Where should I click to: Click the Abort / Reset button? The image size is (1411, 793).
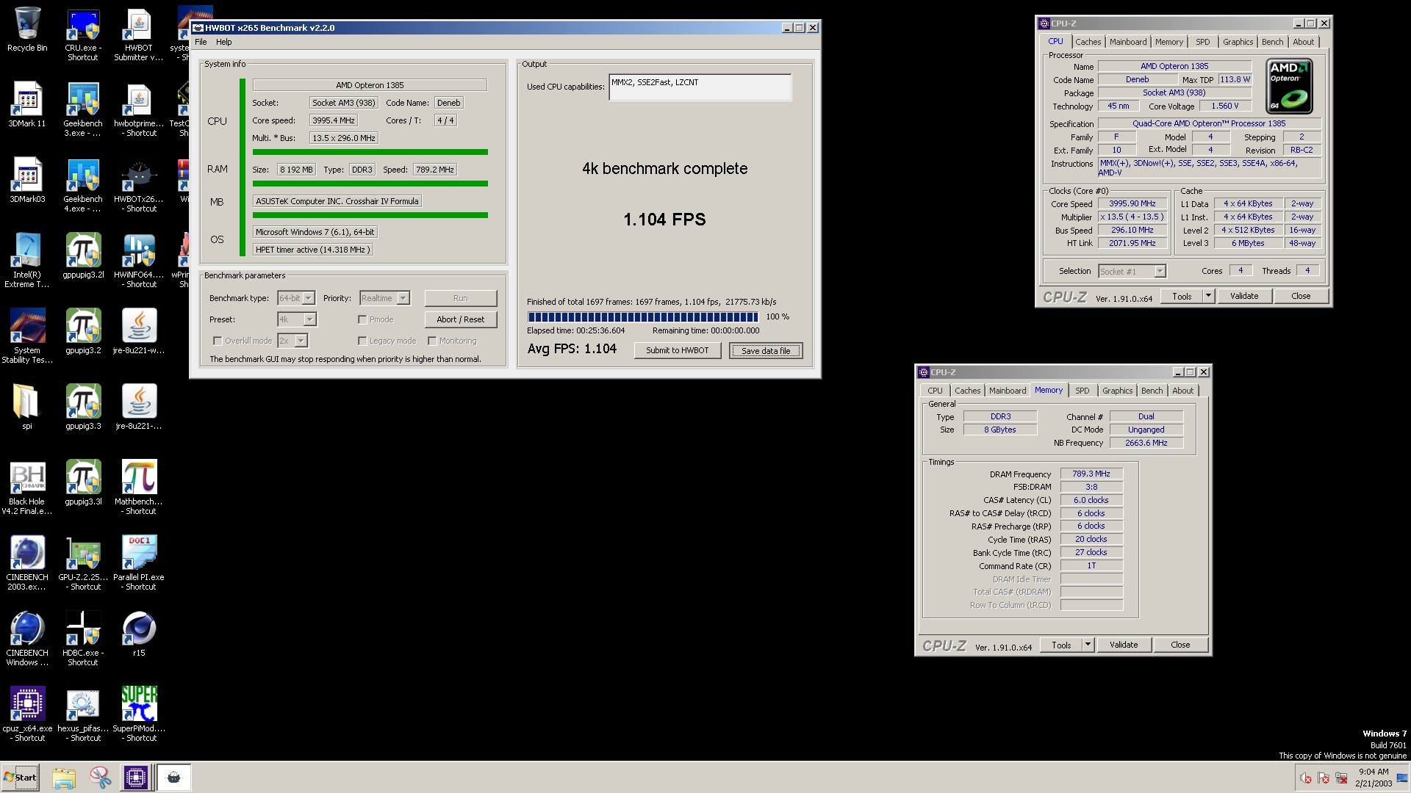pyautogui.click(x=461, y=319)
